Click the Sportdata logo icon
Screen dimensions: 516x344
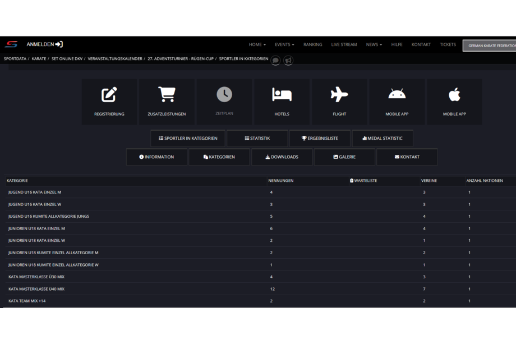click(x=11, y=44)
